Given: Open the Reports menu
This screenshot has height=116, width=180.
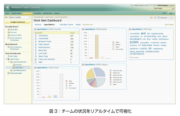Looking at the screenshot, I should pos(57,13).
